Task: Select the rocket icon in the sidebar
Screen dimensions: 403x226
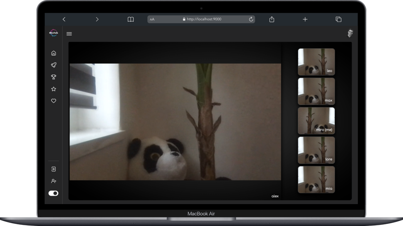Action: coord(54,65)
